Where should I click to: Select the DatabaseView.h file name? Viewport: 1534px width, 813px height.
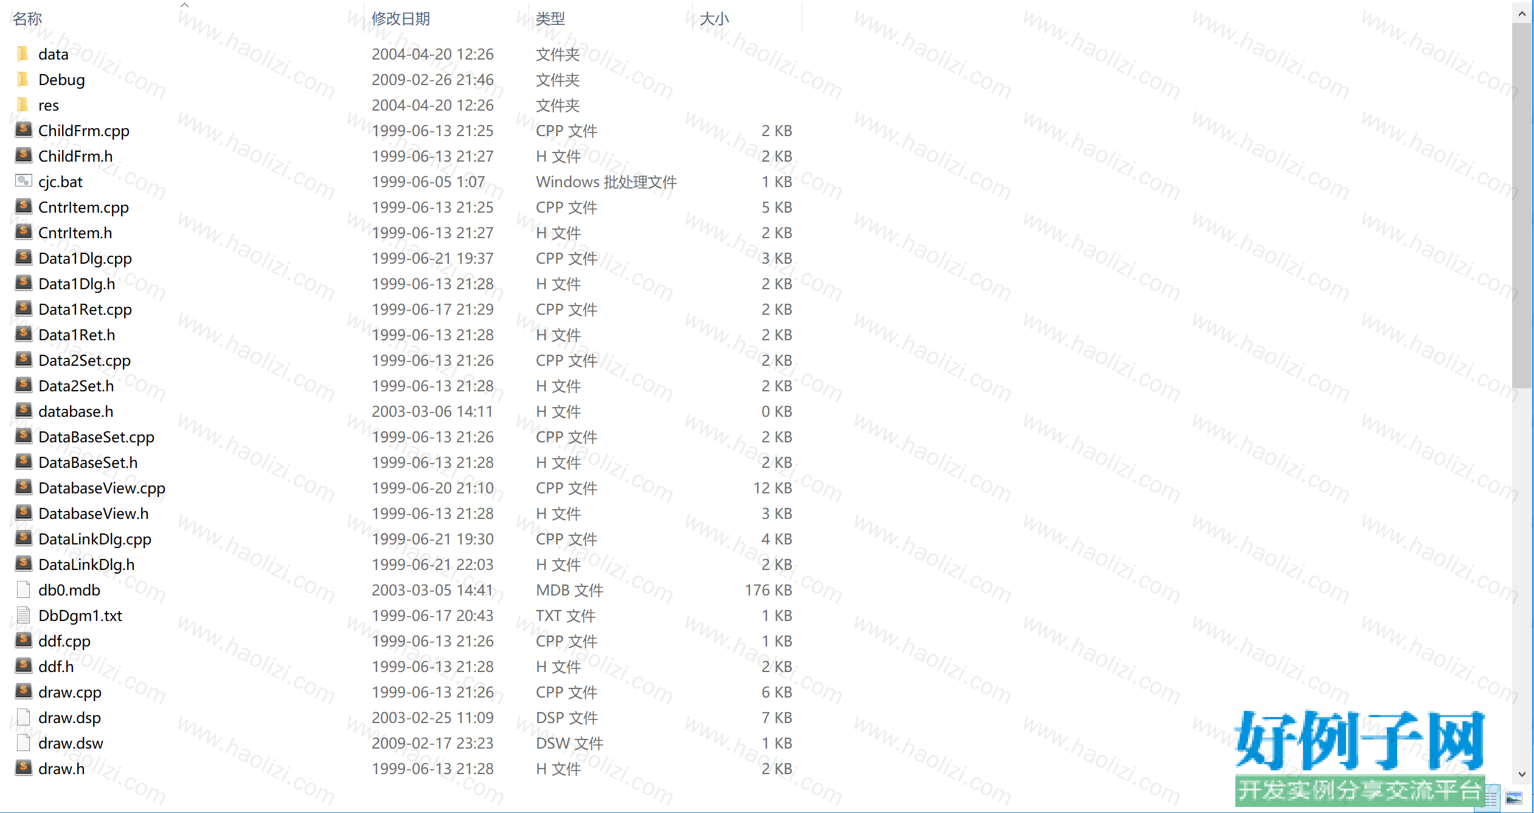(x=93, y=513)
